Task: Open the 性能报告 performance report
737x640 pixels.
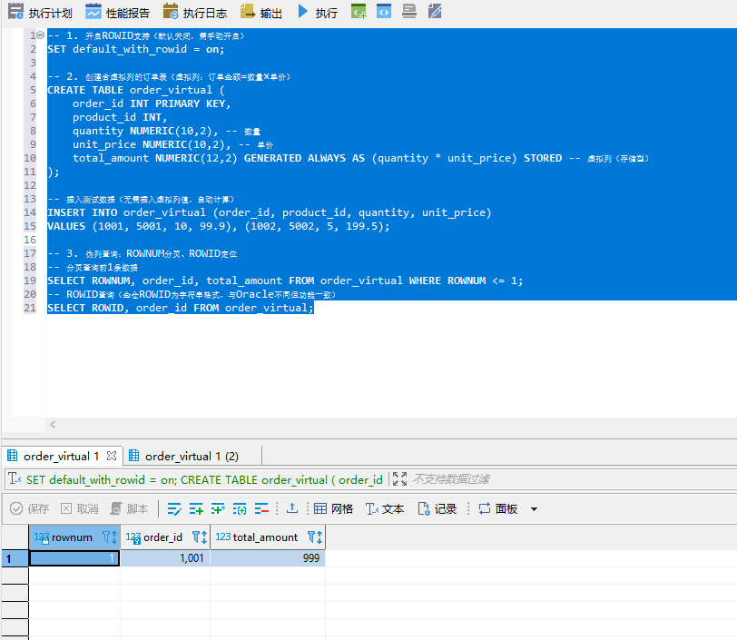Action: coord(118,12)
